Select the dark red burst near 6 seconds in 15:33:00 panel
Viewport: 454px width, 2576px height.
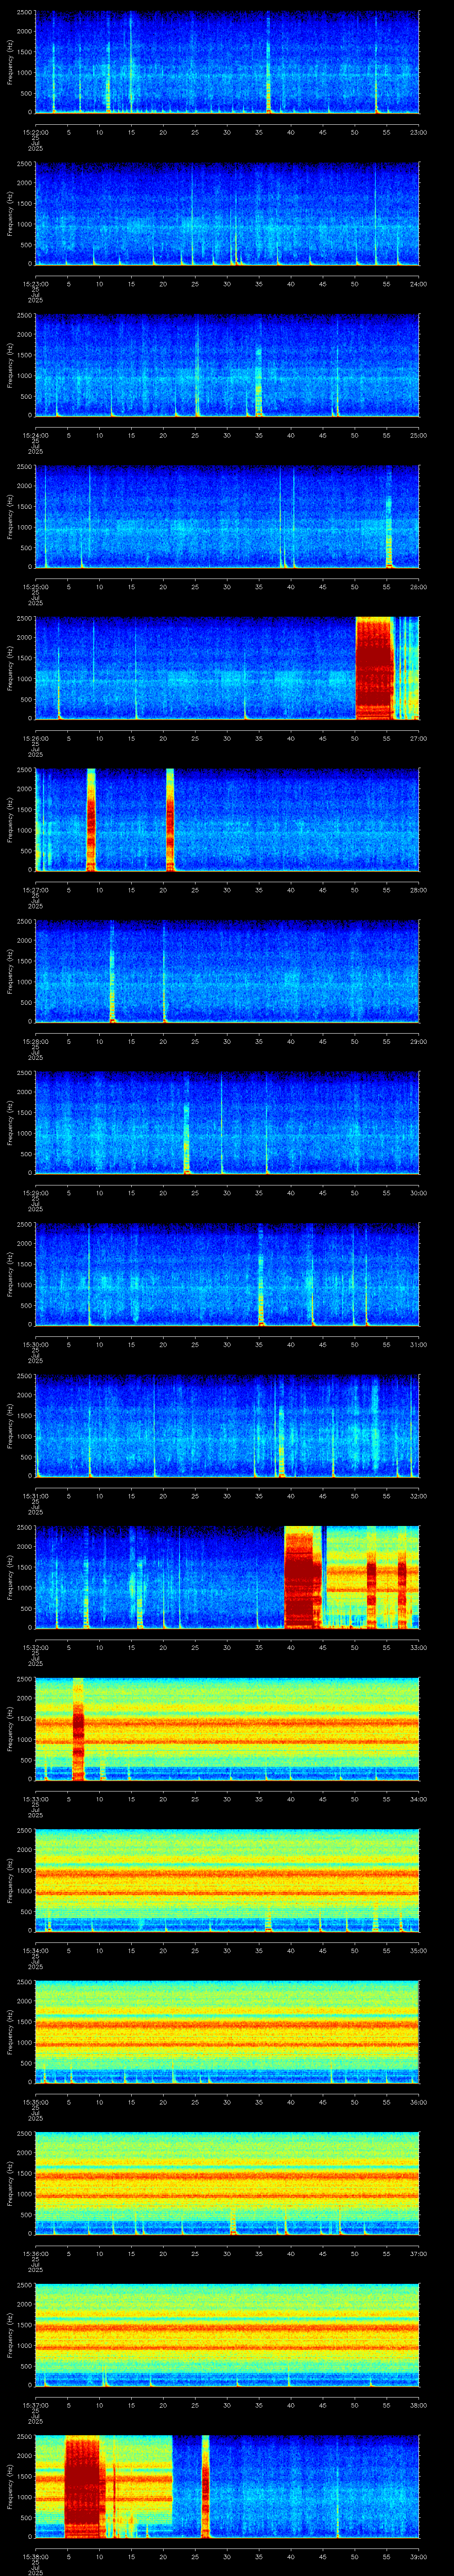(x=79, y=1728)
